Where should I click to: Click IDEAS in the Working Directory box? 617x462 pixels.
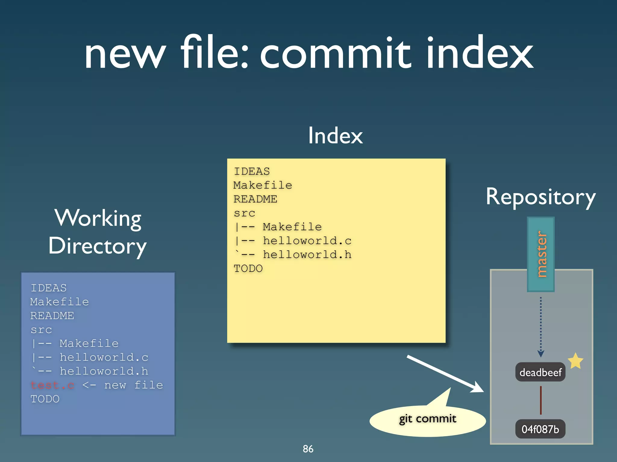pyautogui.click(x=49, y=288)
